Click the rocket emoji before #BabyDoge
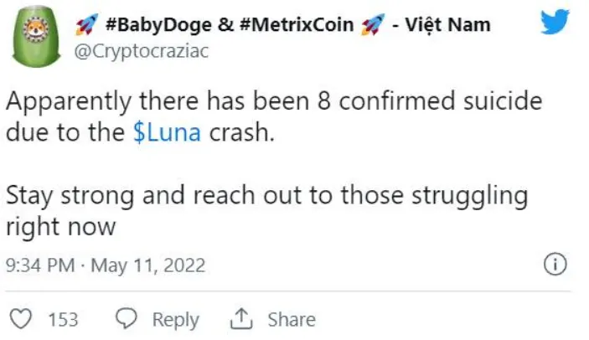The width and height of the screenshot is (589, 340). tap(85, 25)
